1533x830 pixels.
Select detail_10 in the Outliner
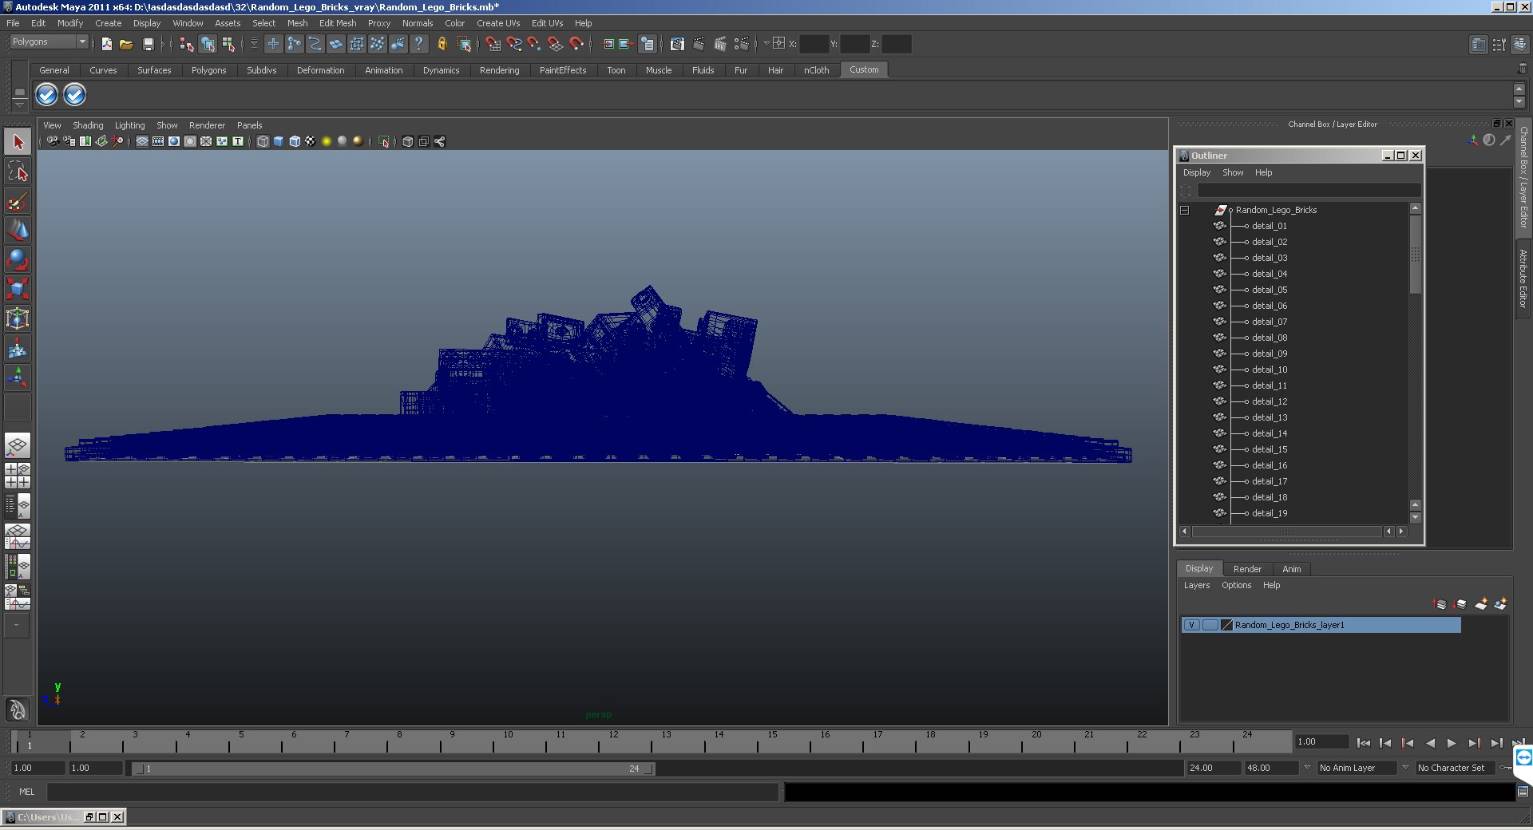pyautogui.click(x=1270, y=370)
